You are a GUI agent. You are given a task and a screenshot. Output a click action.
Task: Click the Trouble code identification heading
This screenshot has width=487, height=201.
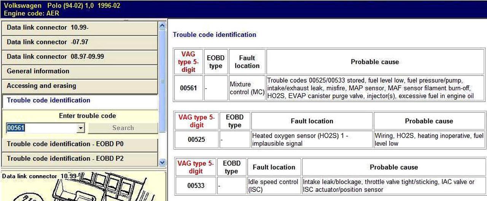pos(215,35)
